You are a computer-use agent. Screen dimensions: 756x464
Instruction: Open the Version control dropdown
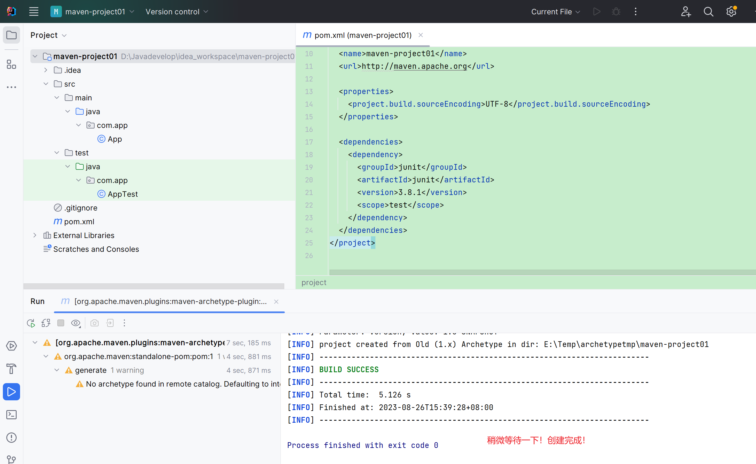[x=177, y=12]
